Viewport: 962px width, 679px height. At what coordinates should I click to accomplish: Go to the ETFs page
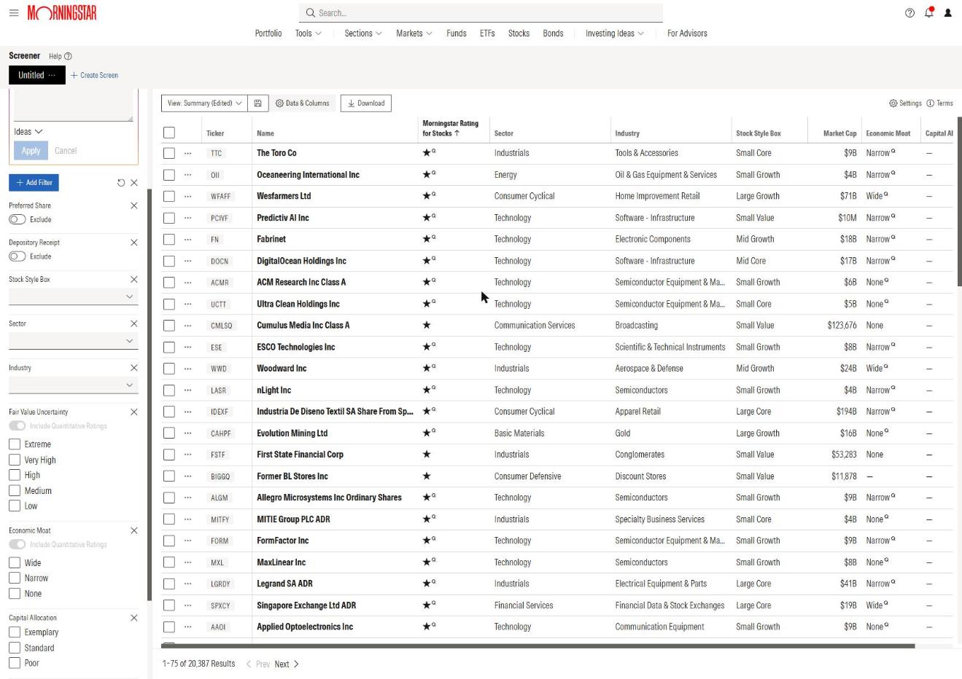pyautogui.click(x=487, y=34)
